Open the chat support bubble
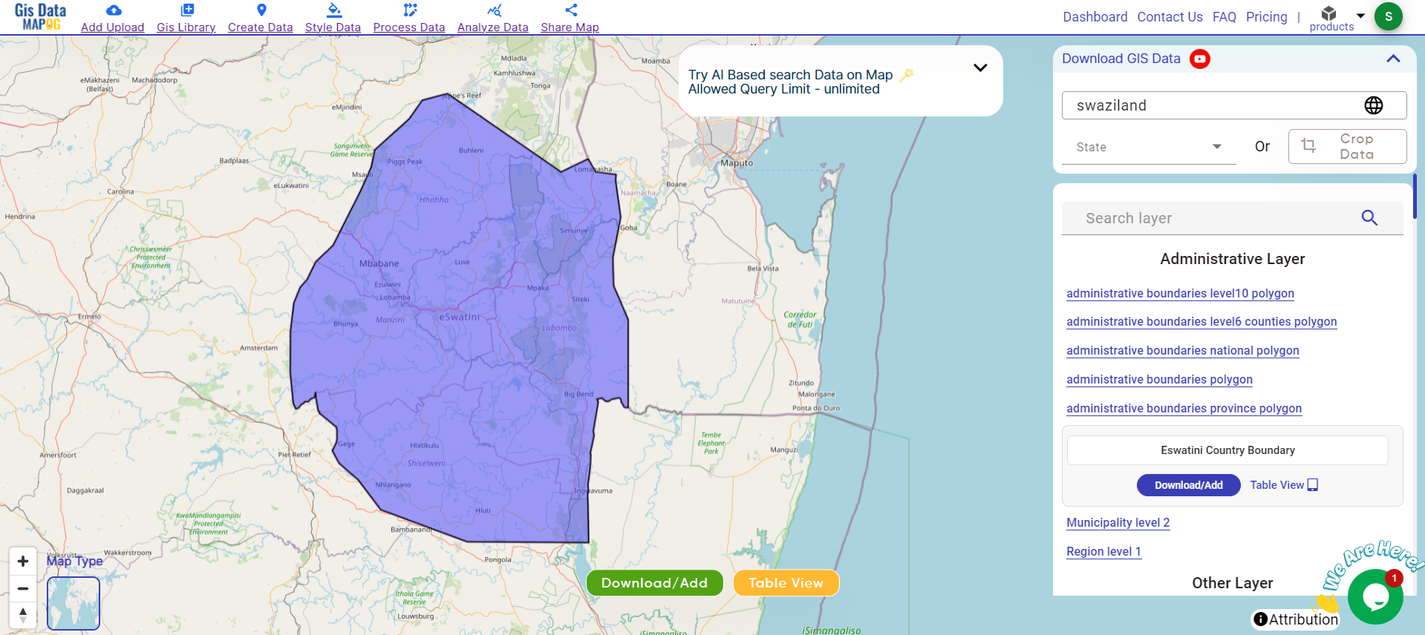Viewport: 1425px width, 635px height. click(1375, 596)
